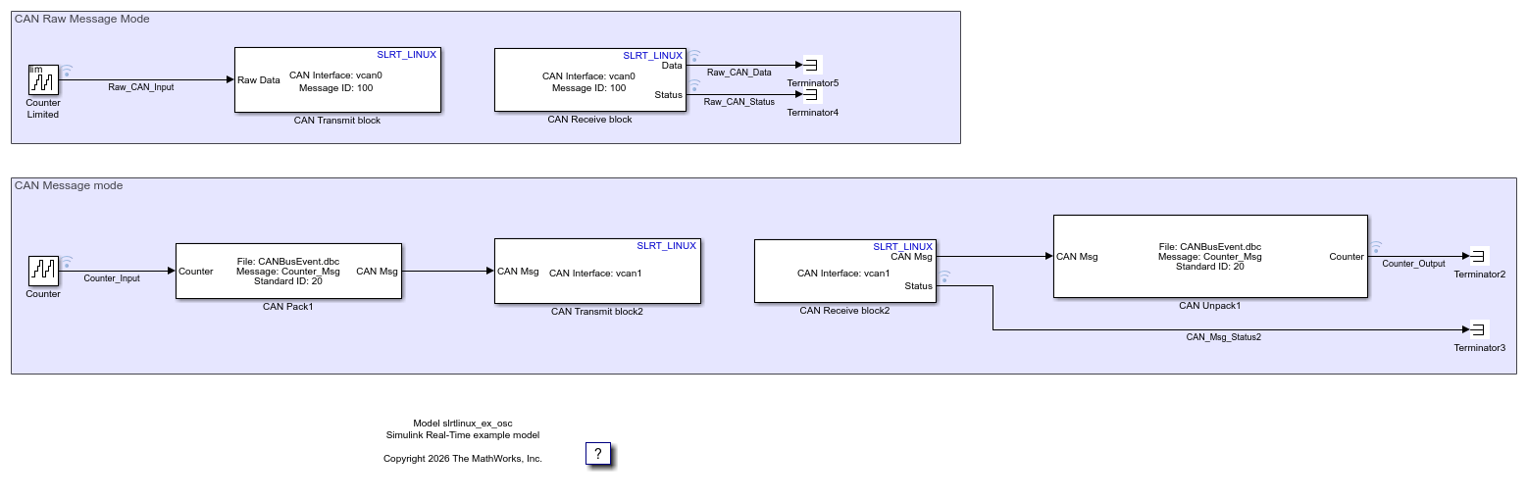Click SLRT_LINUX text on CAN Transmit block
The height and width of the screenshot is (500, 1527).
(x=406, y=55)
